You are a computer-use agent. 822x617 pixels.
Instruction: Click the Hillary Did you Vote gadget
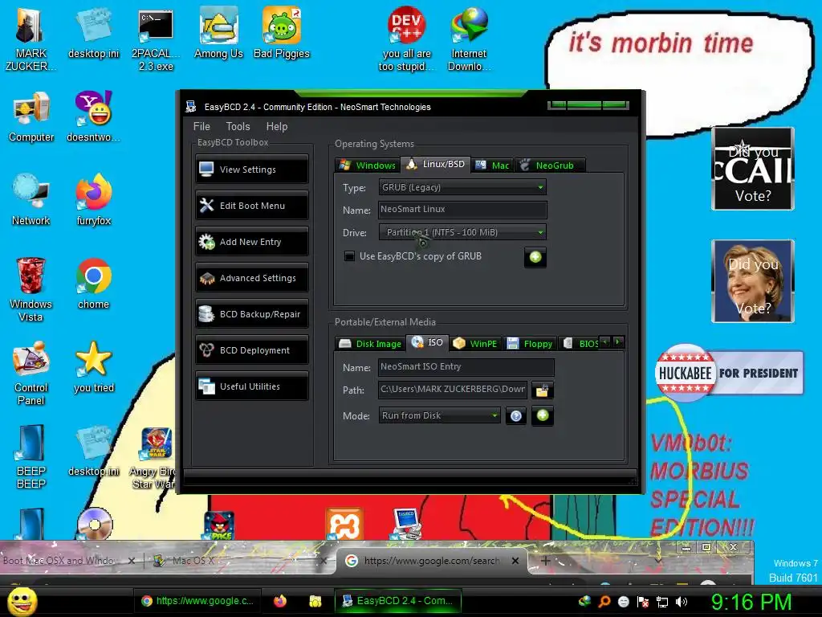[753, 281]
